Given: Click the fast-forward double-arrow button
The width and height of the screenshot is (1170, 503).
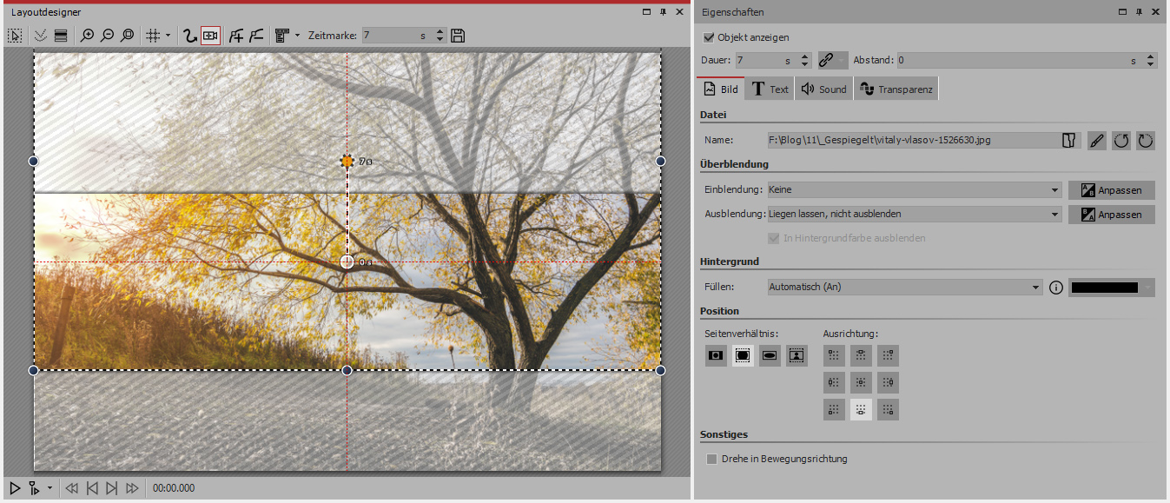Looking at the screenshot, I should click(x=132, y=488).
